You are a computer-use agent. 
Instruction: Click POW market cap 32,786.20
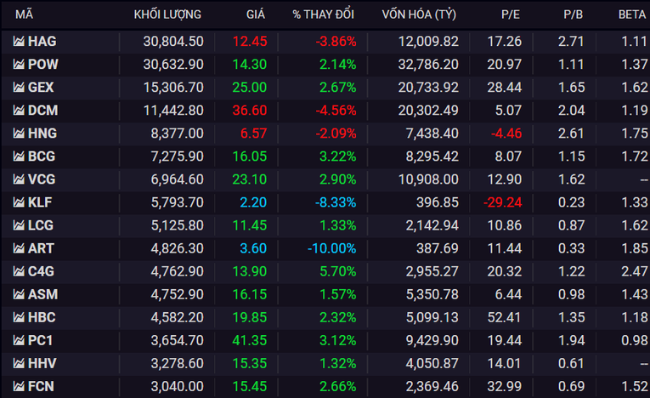428,64
